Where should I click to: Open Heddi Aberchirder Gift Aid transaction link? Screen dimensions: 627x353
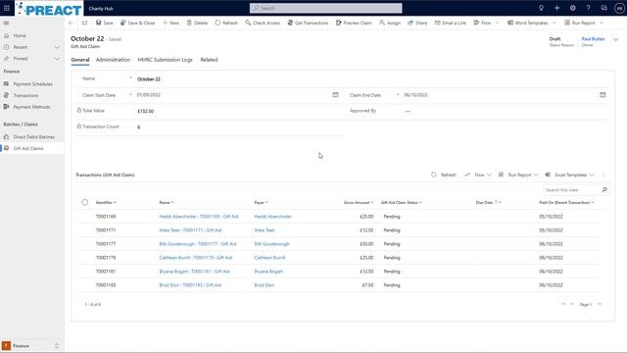(x=199, y=217)
